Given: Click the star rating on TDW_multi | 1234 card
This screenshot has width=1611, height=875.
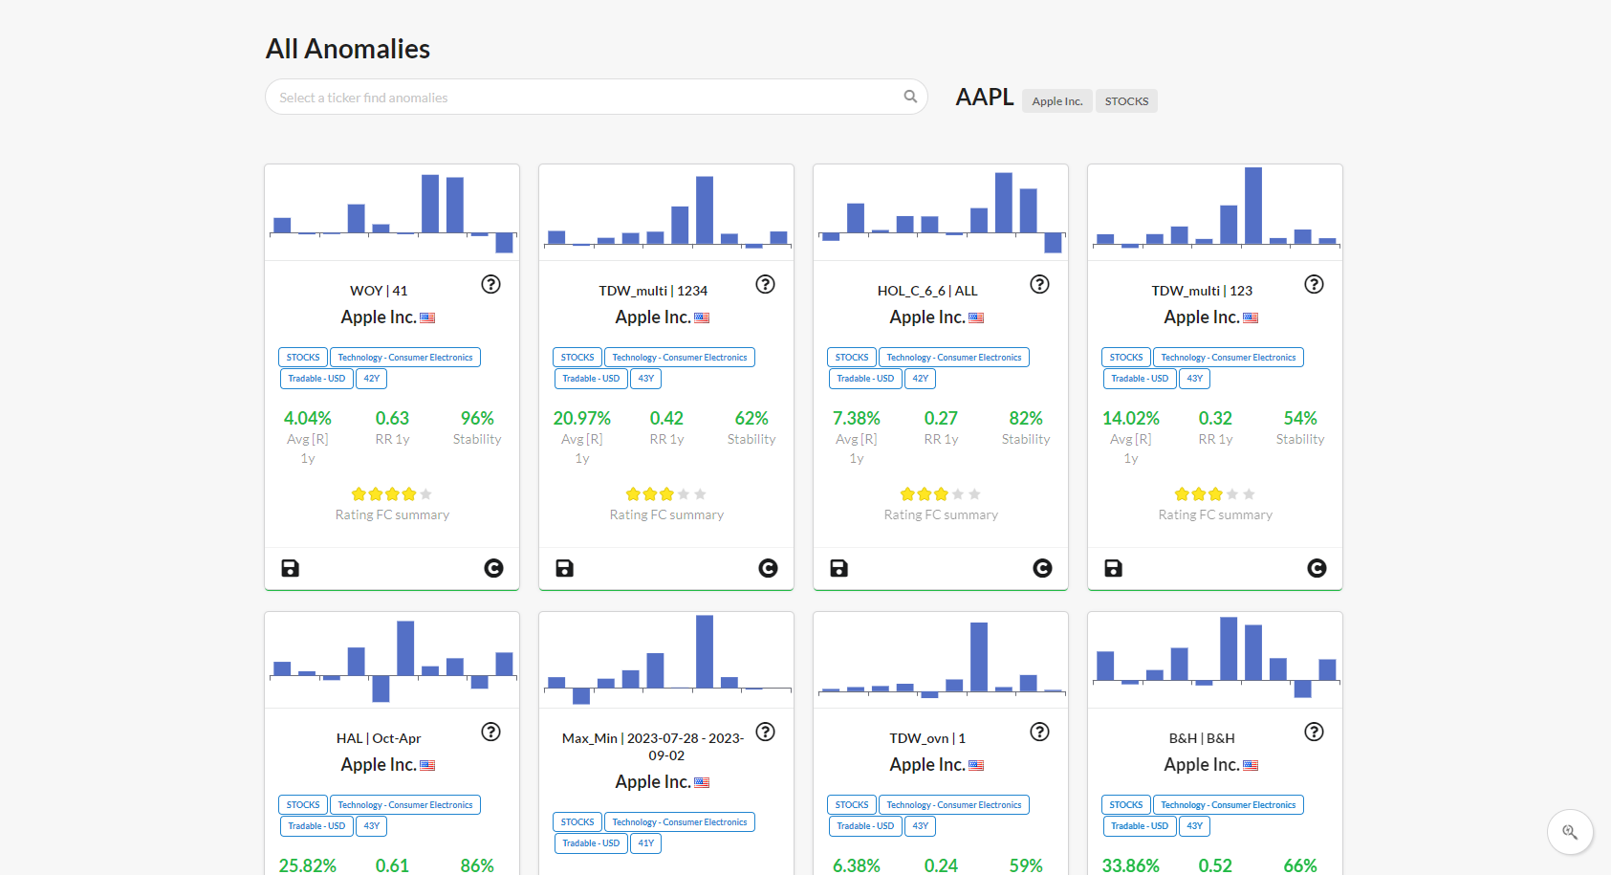Looking at the screenshot, I should coord(666,494).
